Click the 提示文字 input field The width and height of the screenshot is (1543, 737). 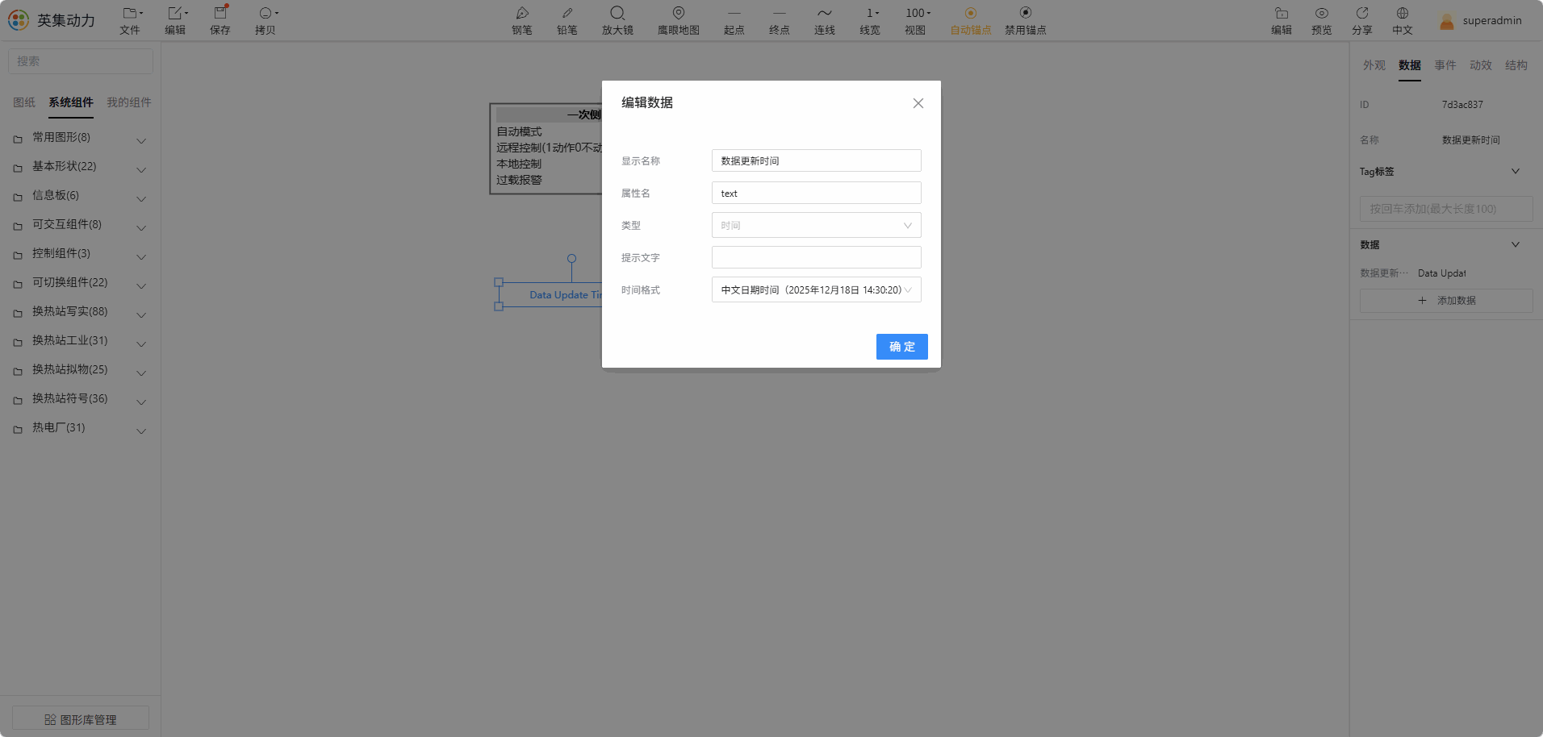(817, 257)
